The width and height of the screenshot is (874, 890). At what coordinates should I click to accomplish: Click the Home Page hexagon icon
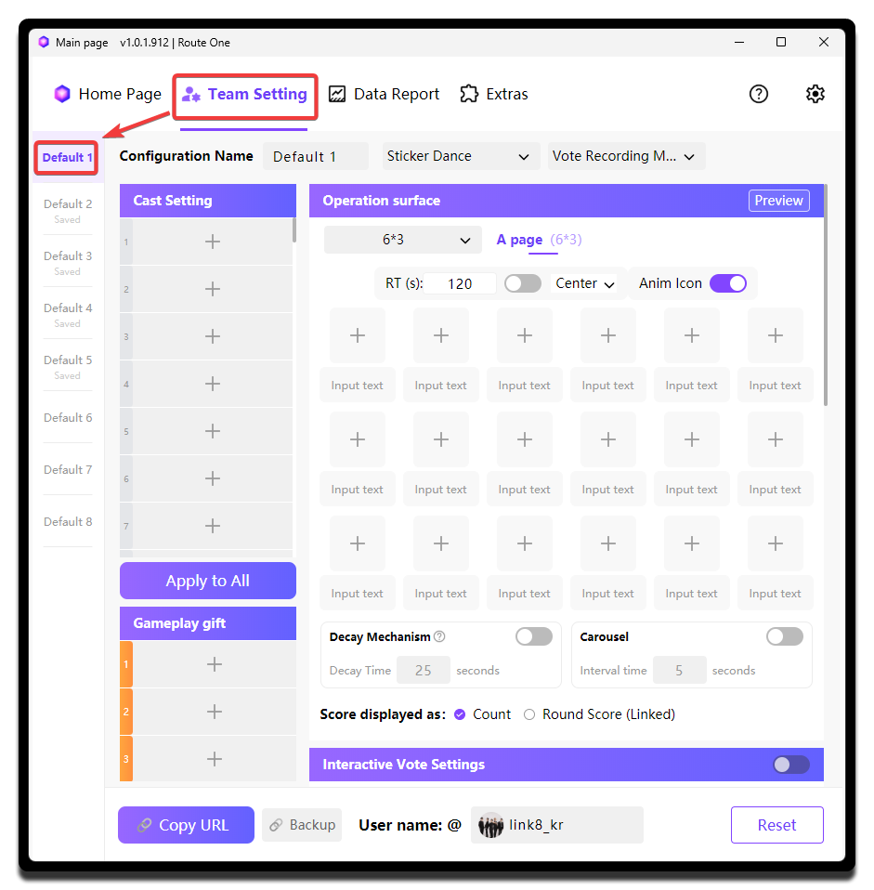point(62,94)
